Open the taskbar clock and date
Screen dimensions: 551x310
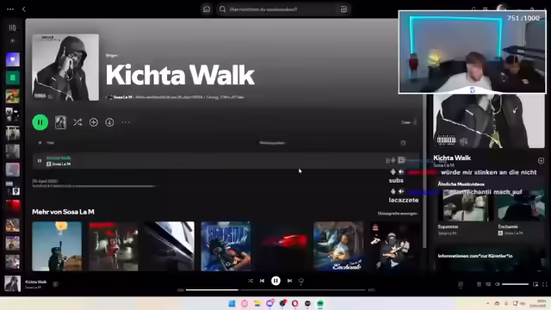(x=538, y=303)
